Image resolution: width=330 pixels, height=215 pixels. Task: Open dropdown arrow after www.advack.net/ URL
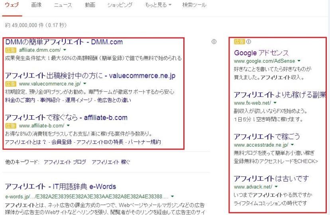tap(276, 186)
